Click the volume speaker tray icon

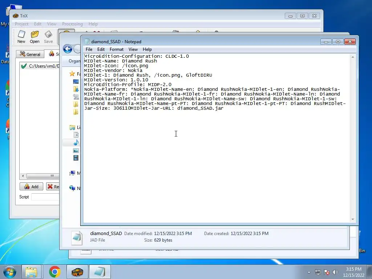tap(335, 272)
